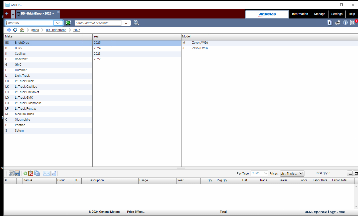Viewport: 358px width, 216px height.
Task: Maximize the picklist panel button
Action: [356, 173]
